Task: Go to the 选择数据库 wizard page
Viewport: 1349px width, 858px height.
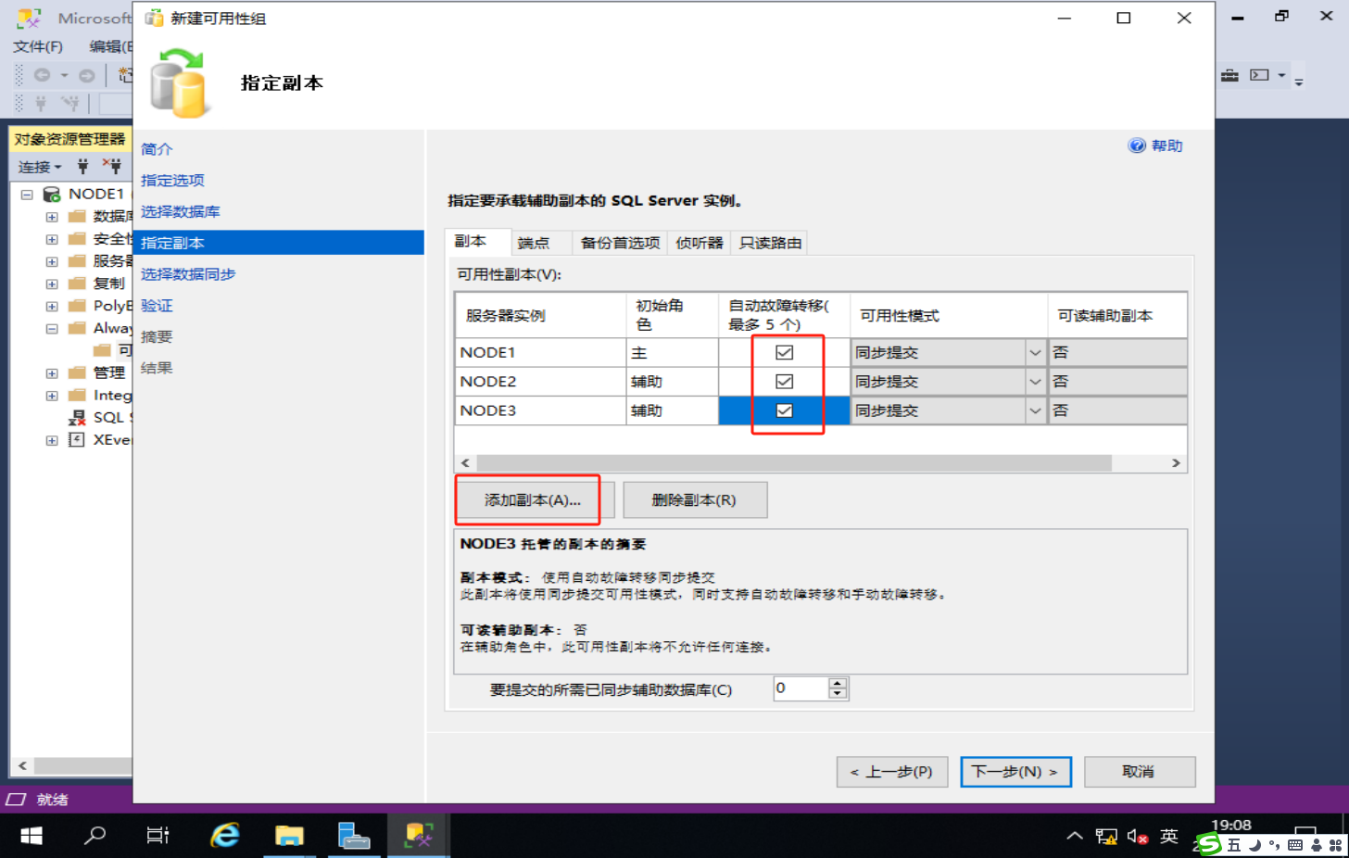Action: 181,212
